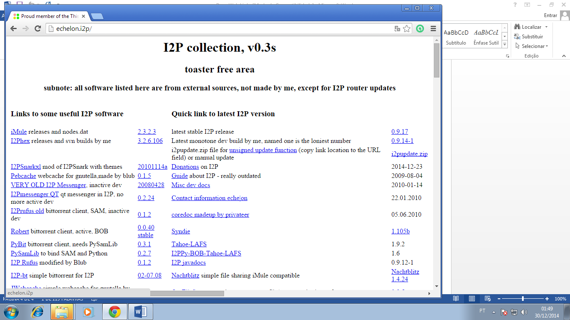Open Word help question mark icon
The image size is (570, 320).
click(515, 5)
